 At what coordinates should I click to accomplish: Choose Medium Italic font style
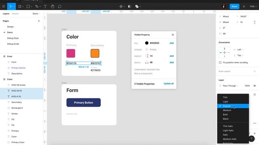[233, 139]
